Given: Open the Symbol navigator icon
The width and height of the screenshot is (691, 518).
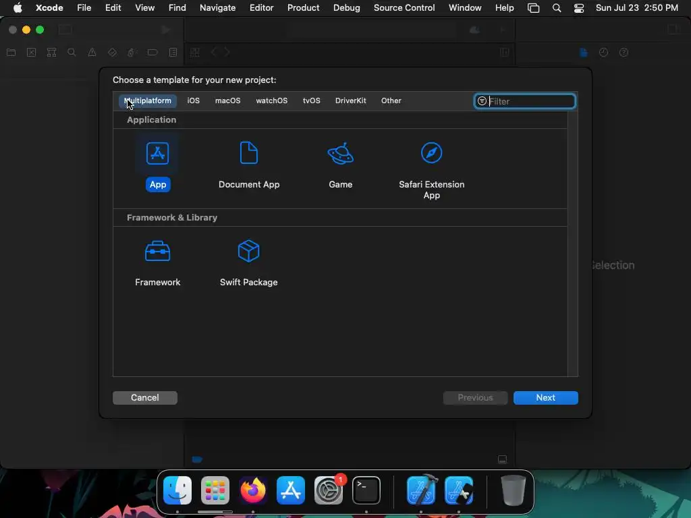Looking at the screenshot, I should tap(51, 53).
